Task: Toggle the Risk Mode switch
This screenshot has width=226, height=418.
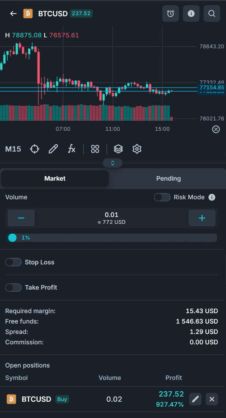Action: pyautogui.click(x=162, y=197)
